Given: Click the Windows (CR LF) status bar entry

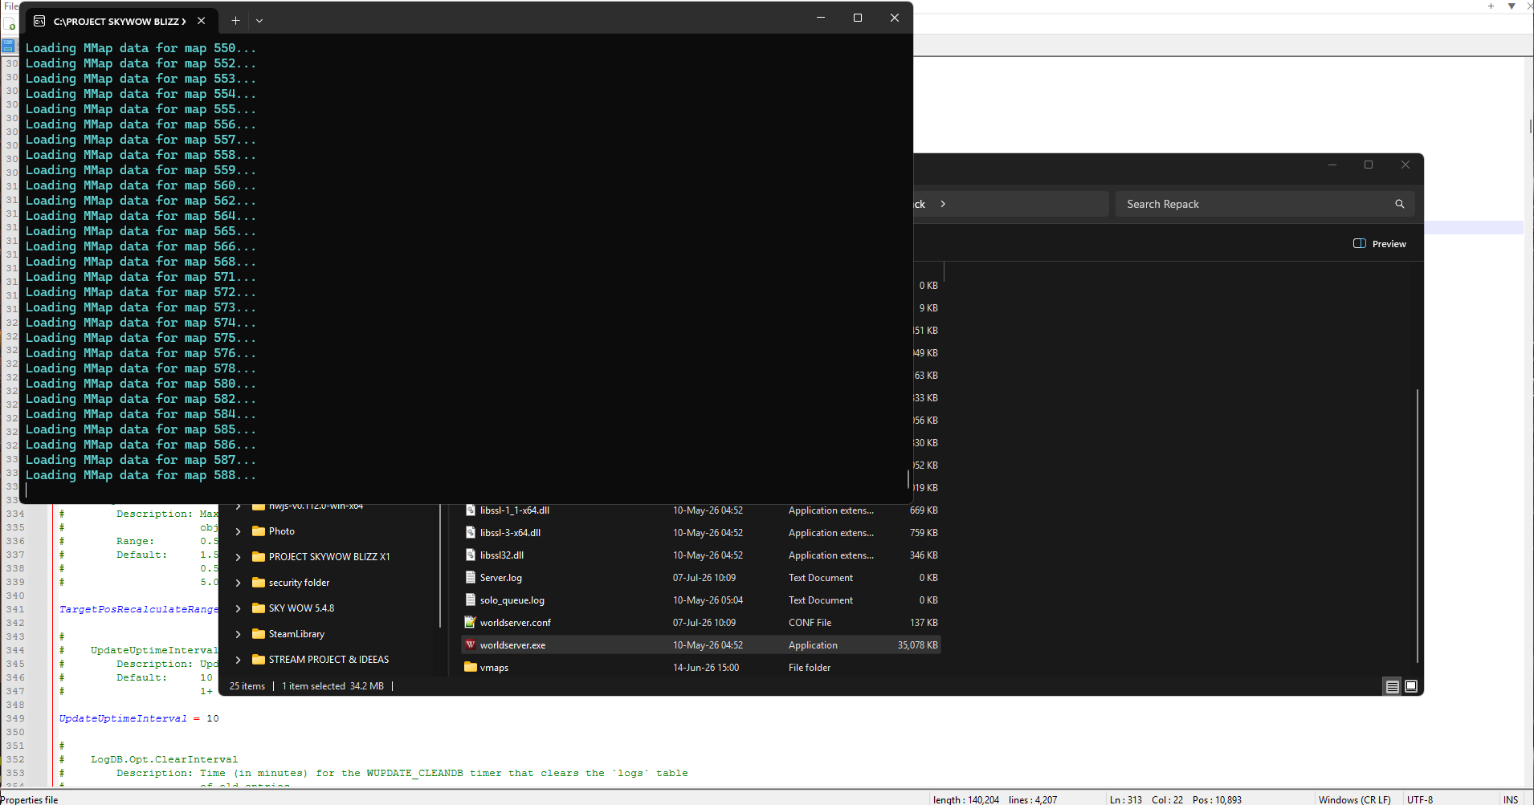Looking at the screenshot, I should pyautogui.click(x=1354, y=799).
